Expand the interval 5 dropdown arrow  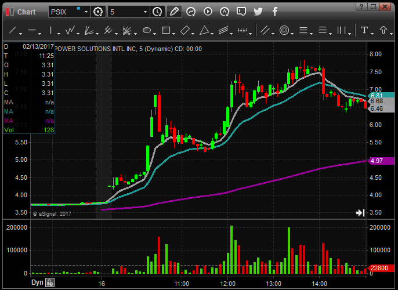146,12
